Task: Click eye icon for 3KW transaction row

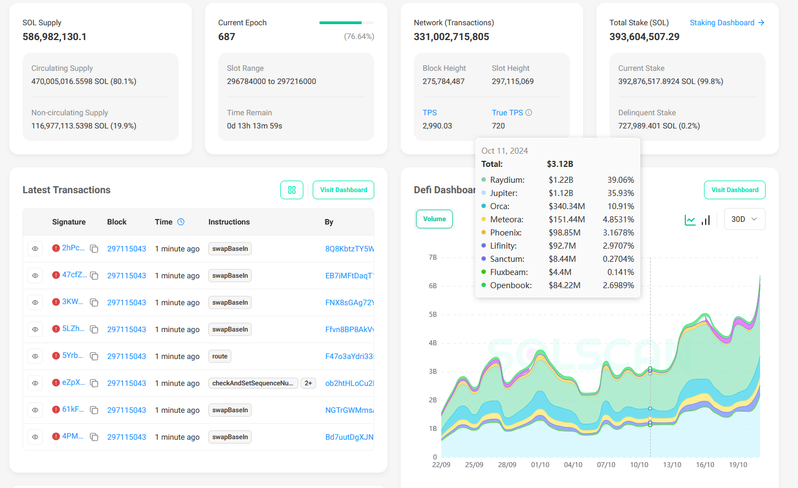Action: coord(35,302)
